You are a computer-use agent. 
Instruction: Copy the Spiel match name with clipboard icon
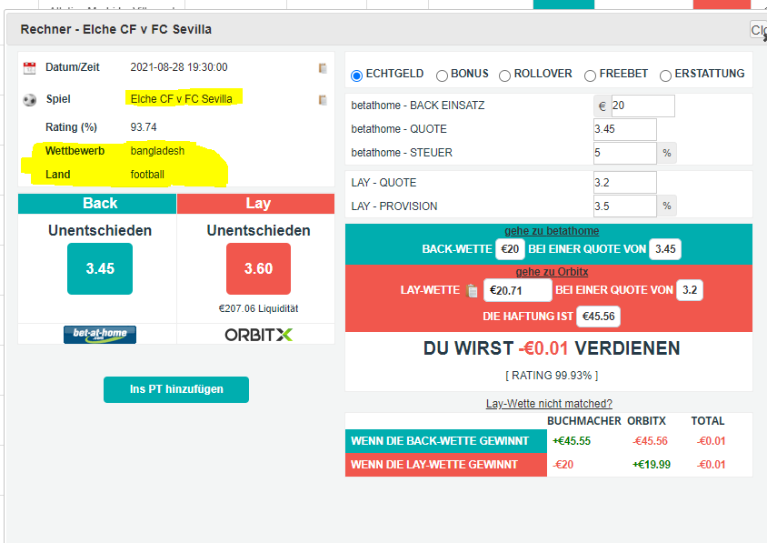tap(323, 100)
